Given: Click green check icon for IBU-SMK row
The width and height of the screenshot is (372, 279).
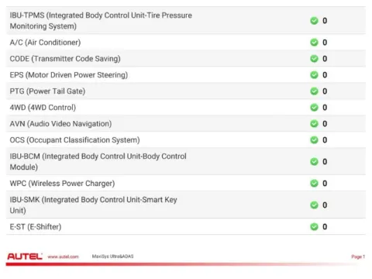Looking at the screenshot, I should 314,205.
